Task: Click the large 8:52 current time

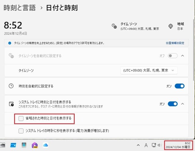Action: (13, 25)
